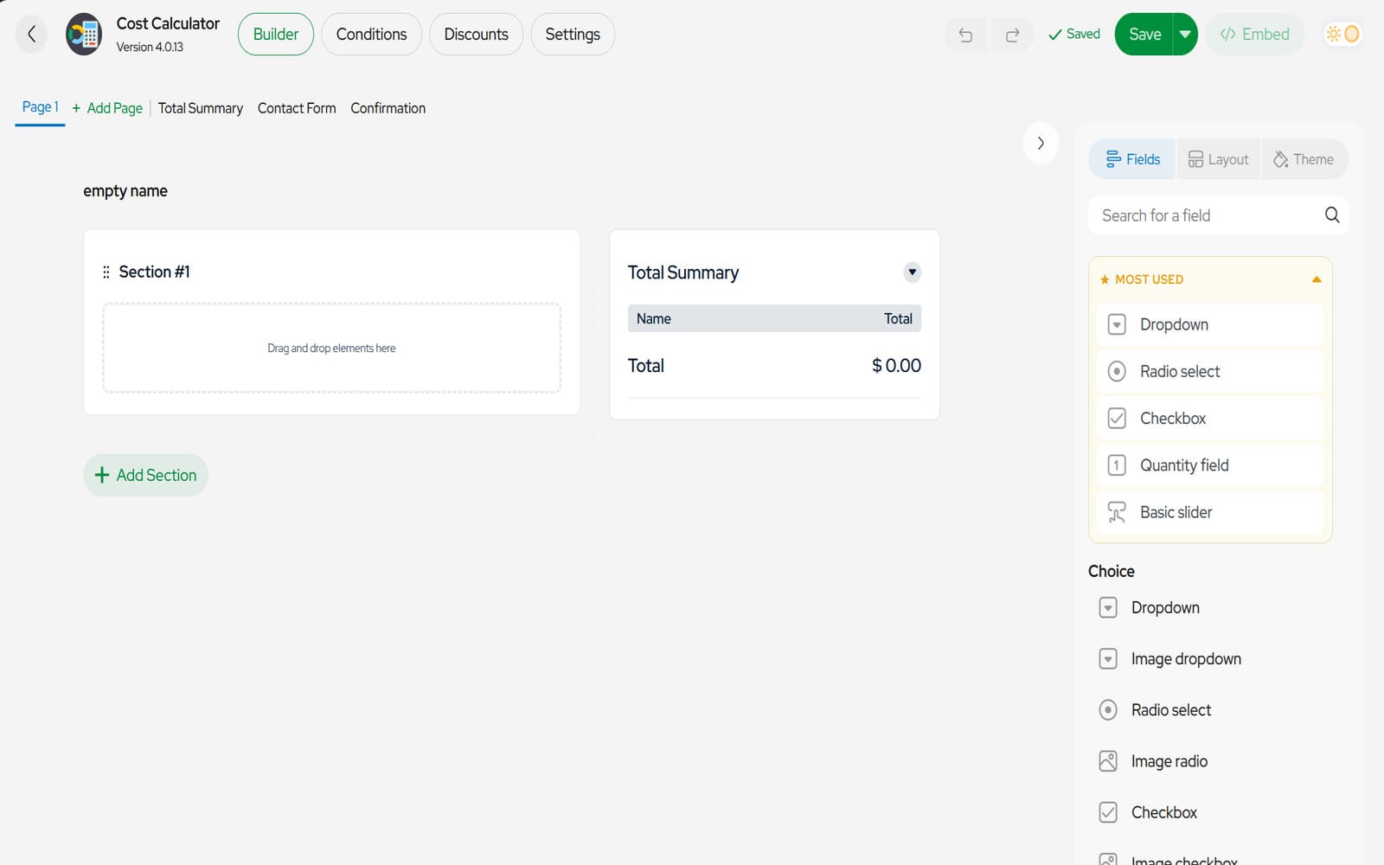Open the Total Summary page tab
This screenshot has height=865, width=1384.
[x=200, y=108]
